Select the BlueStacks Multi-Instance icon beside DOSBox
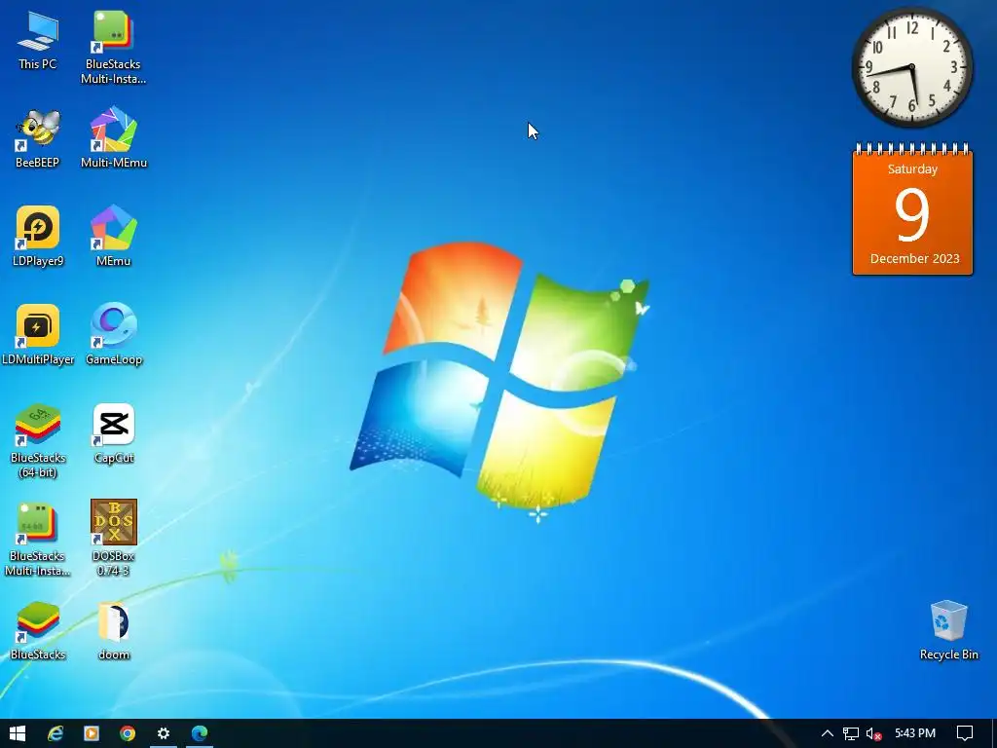The height and width of the screenshot is (748, 997). 38,540
